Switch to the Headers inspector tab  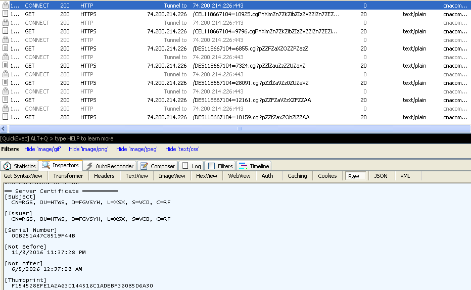click(104, 176)
